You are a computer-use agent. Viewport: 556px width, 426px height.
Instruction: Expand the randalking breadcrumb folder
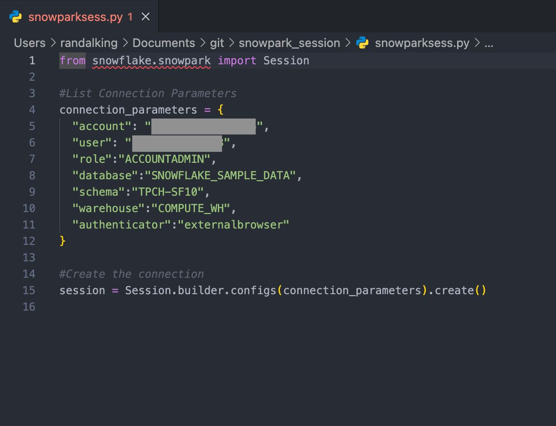(x=88, y=43)
